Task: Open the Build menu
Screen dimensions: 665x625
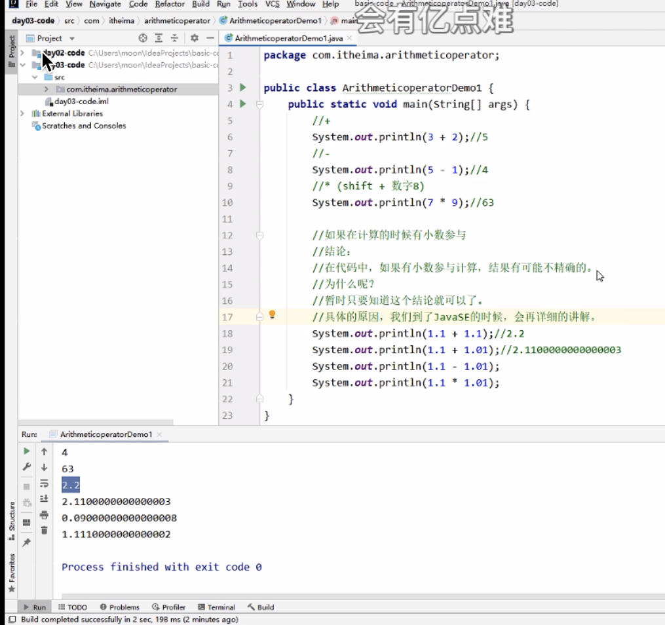Action: [200, 4]
